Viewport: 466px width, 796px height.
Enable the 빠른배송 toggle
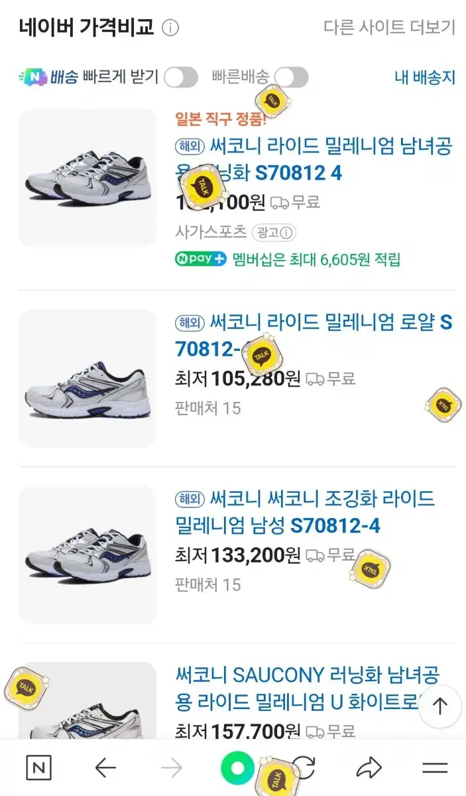(x=291, y=78)
